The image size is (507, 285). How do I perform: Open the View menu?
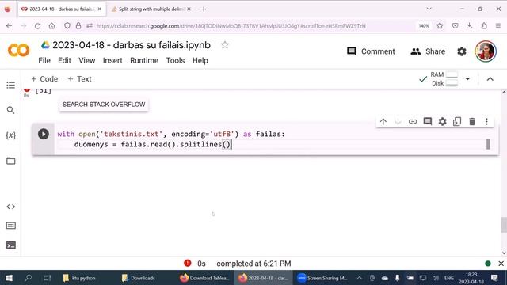click(x=87, y=60)
